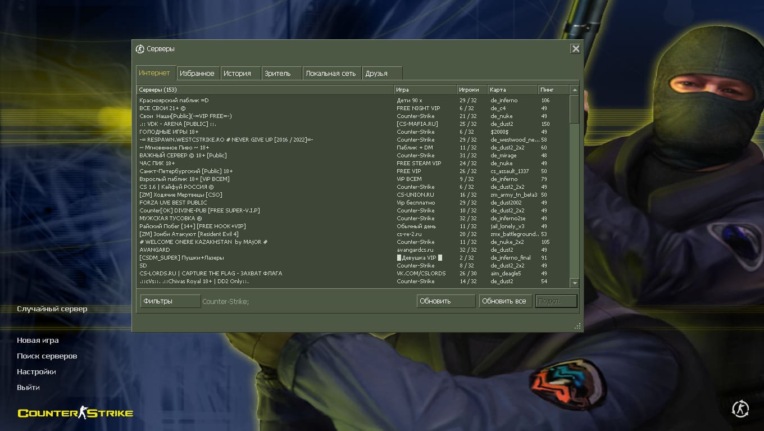Click the resize grip of Servers window
This screenshot has width=764, height=431.
[x=577, y=326]
